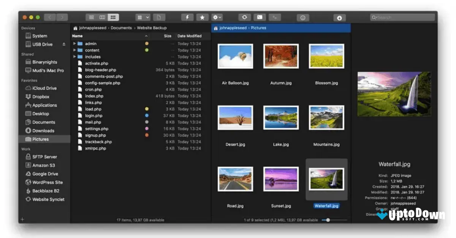Image resolution: width=456 pixels, height=238 pixels.
Task: Click the Activities download icon in toolbar
Action: click(339, 17)
